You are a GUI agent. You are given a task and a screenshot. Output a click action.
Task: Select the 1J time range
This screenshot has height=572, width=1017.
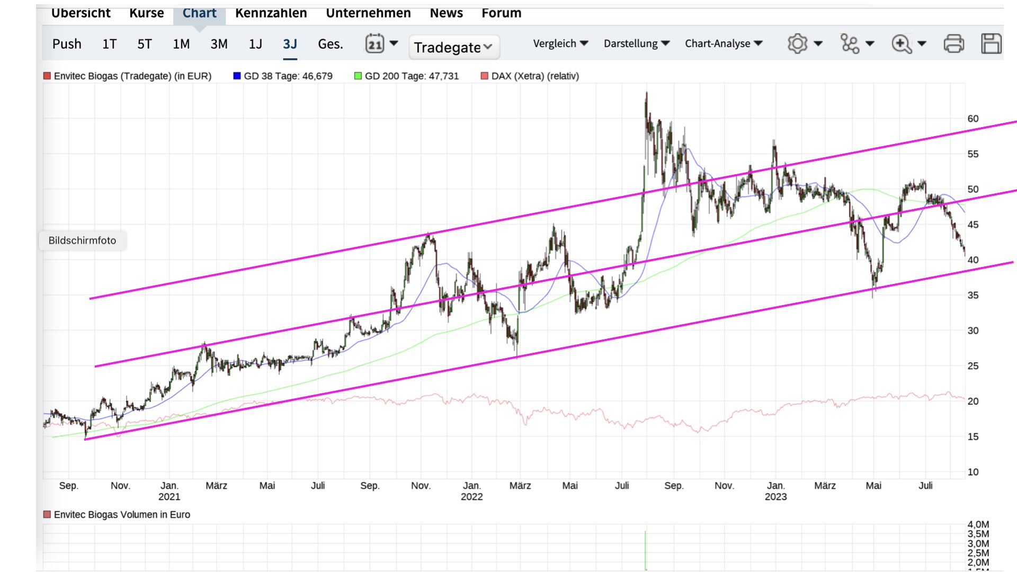255,44
